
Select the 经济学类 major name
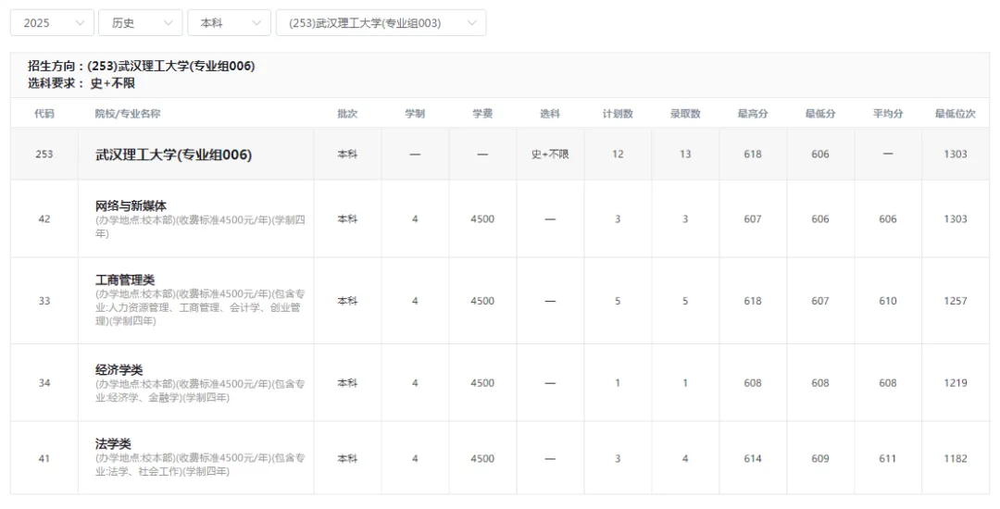pos(119,369)
